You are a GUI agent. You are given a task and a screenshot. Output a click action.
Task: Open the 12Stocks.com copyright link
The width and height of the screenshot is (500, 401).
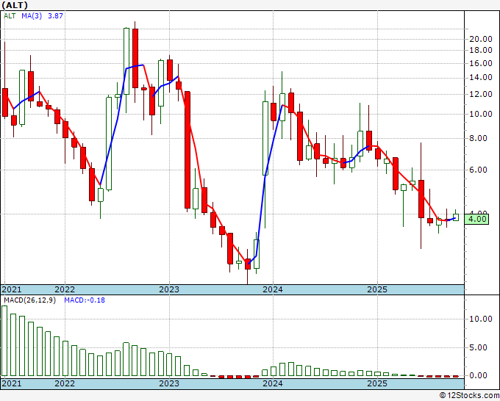click(469, 396)
